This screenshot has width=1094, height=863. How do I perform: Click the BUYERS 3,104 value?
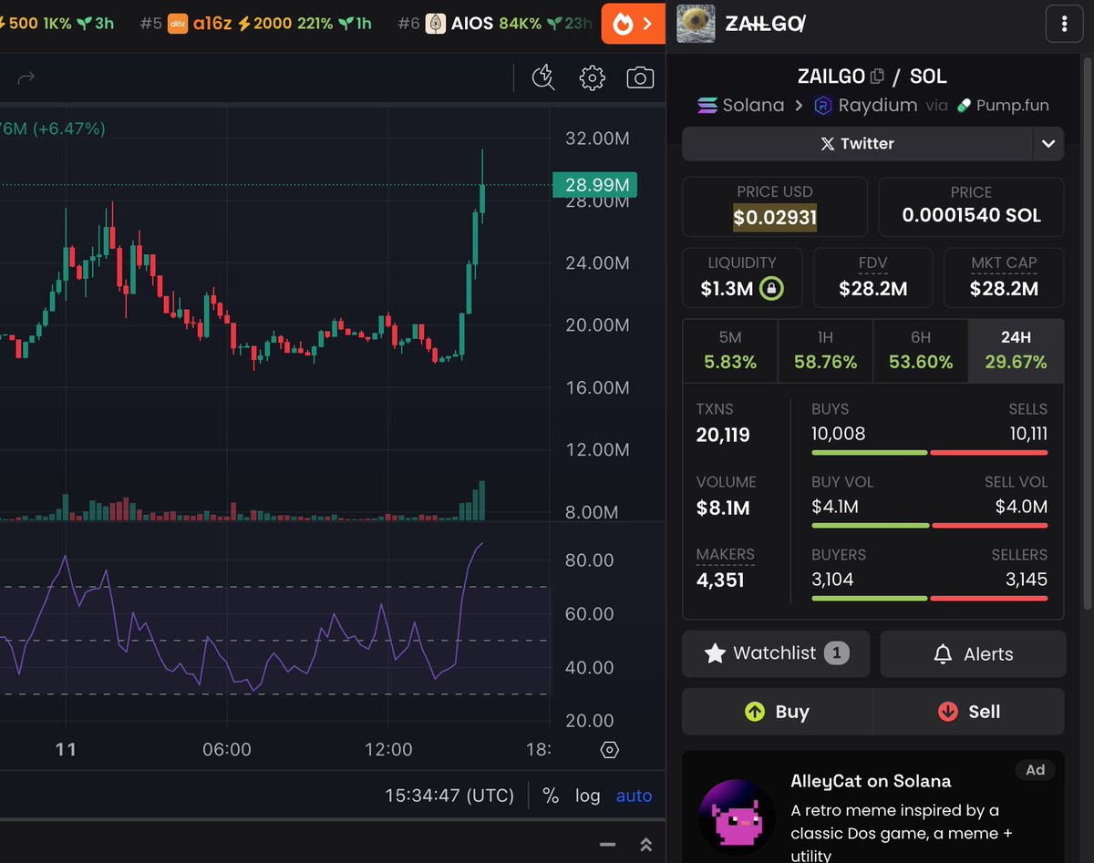click(832, 580)
